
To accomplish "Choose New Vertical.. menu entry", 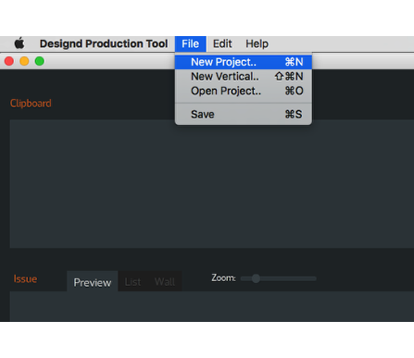I will pos(244,77).
